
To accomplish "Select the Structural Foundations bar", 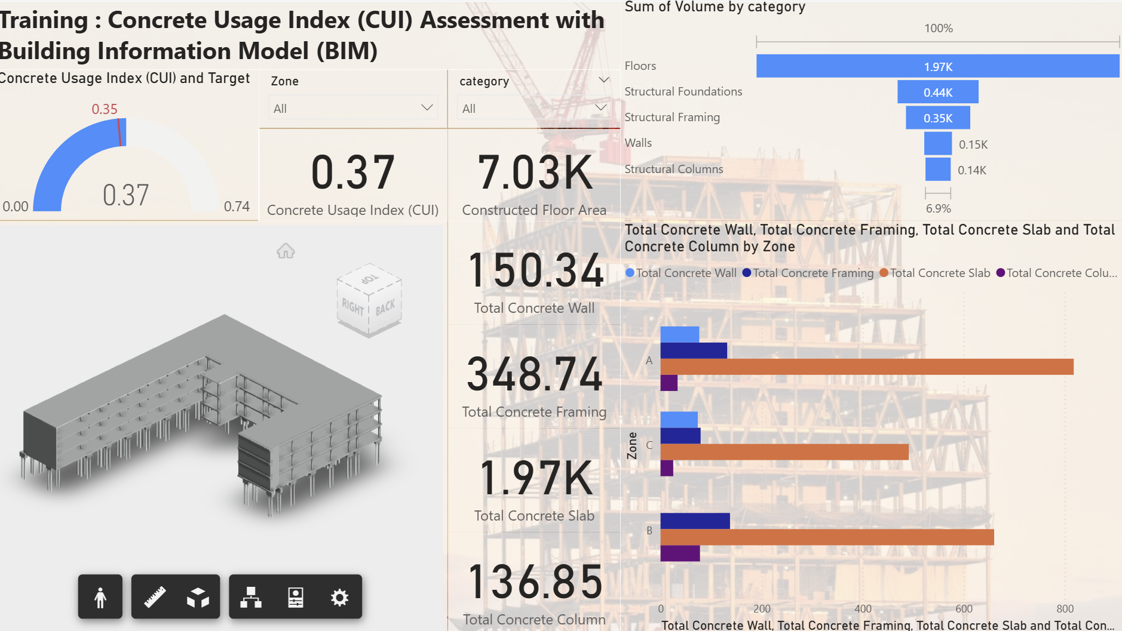I will 938,92.
